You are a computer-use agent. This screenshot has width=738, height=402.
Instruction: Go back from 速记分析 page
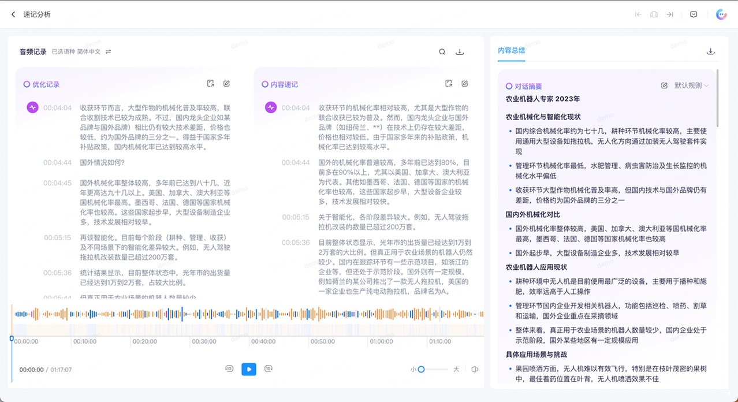click(13, 14)
